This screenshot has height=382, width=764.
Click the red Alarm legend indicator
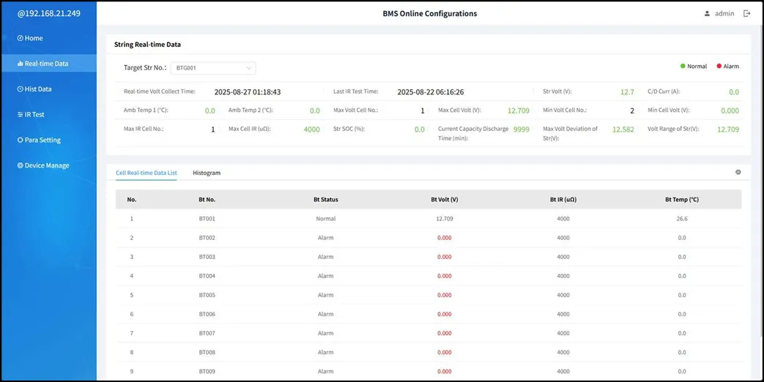coord(719,66)
